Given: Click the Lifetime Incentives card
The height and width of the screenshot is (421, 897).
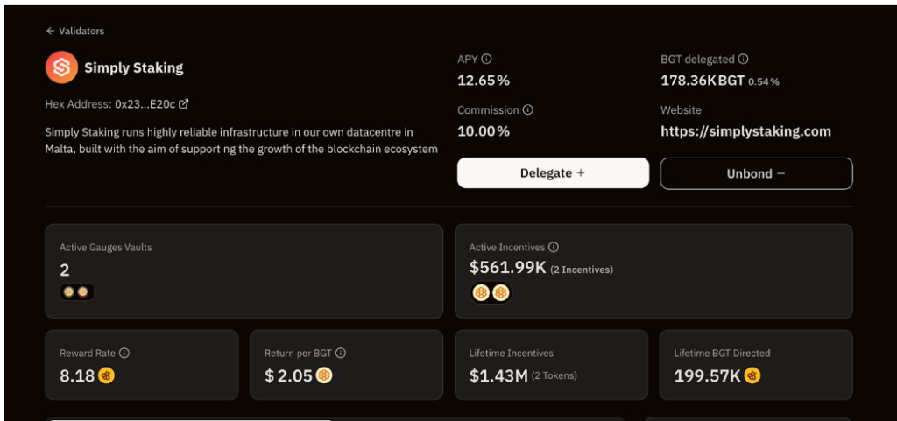Looking at the screenshot, I should click(551, 365).
